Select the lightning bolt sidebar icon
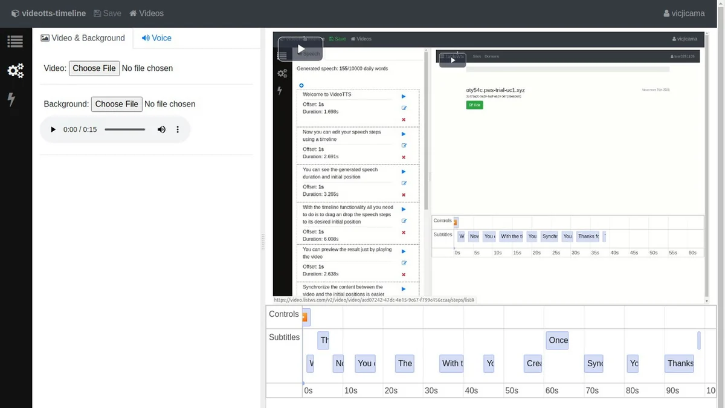 11,100
